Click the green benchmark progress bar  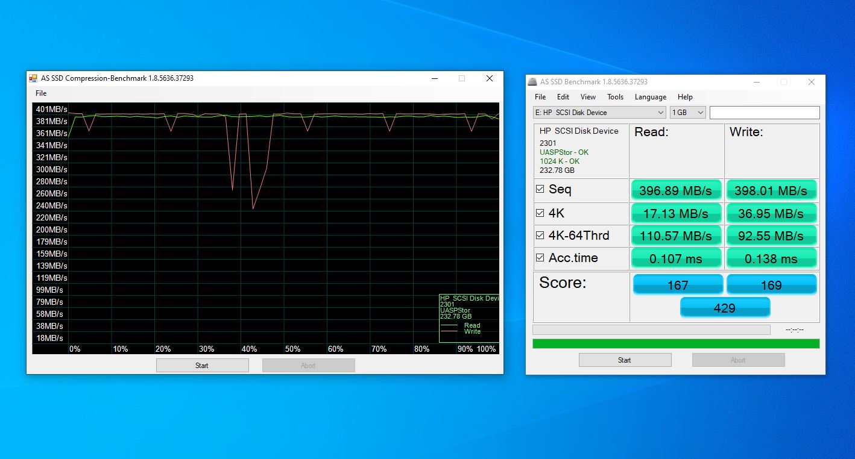[x=675, y=344]
